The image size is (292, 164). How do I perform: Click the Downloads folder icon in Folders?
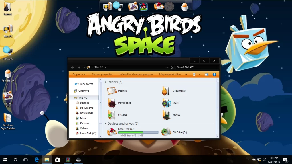tap(112, 102)
